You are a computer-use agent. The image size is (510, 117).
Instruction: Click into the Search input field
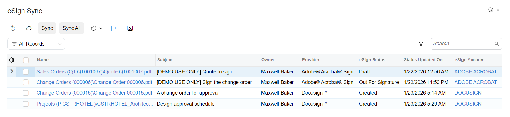[462, 44]
